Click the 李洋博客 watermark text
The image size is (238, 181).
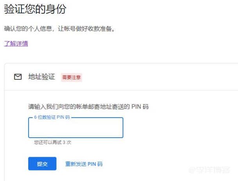(x=215, y=170)
